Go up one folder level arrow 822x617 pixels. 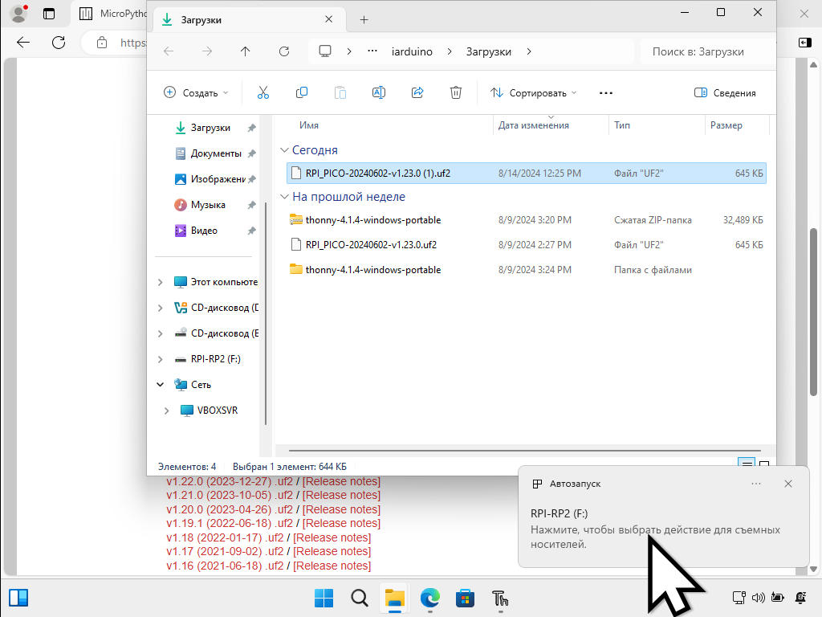[246, 51]
